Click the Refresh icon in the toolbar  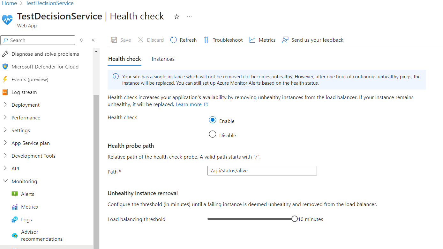click(x=183, y=40)
